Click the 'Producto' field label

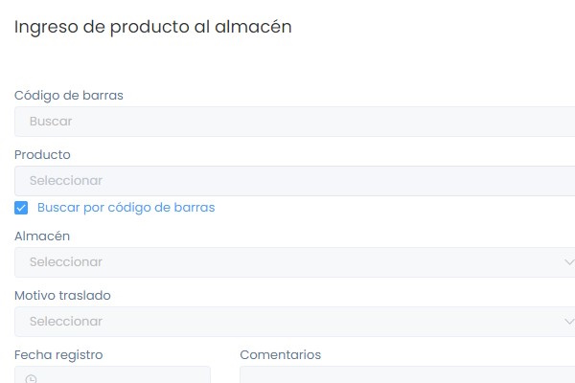click(x=42, y=154)
